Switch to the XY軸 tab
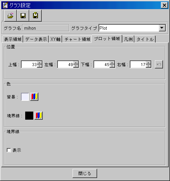 pos(55,39)
